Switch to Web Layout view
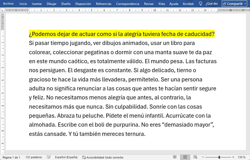Viewport: 250px width, 160px height. 195,157
